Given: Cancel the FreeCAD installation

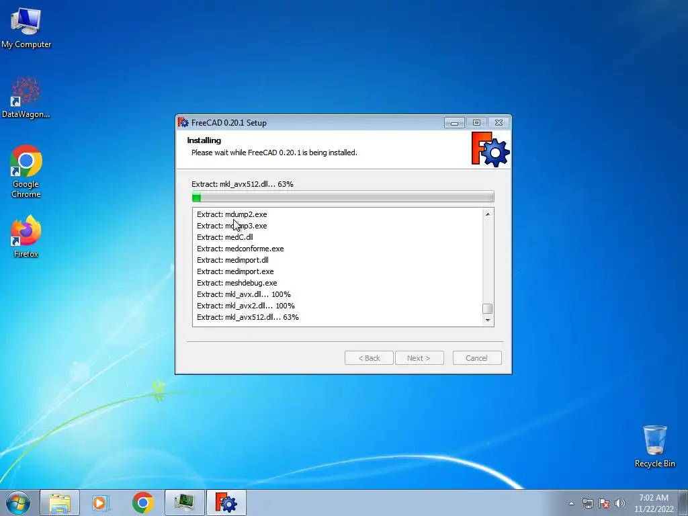Looking at the screenshot, I should click(477, 358).
